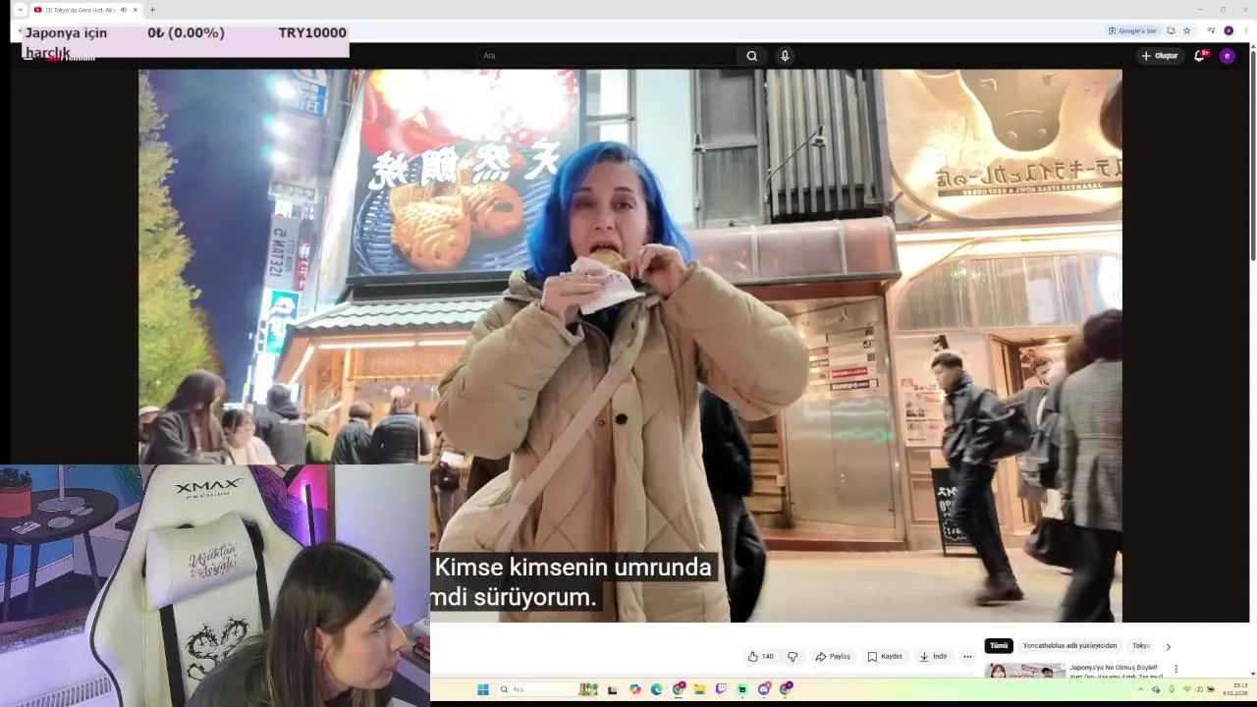Click the main video player area
The height and width of the screenshot is (707, 1257).
pyautogui.click(x=629, y=346)
